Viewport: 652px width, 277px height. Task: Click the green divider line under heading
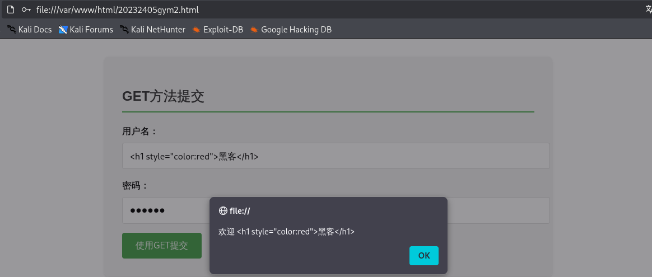click(x=328, y=112)
